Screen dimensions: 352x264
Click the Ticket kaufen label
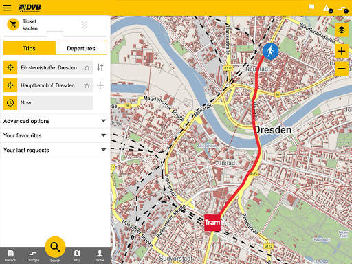tap(30, 25)
